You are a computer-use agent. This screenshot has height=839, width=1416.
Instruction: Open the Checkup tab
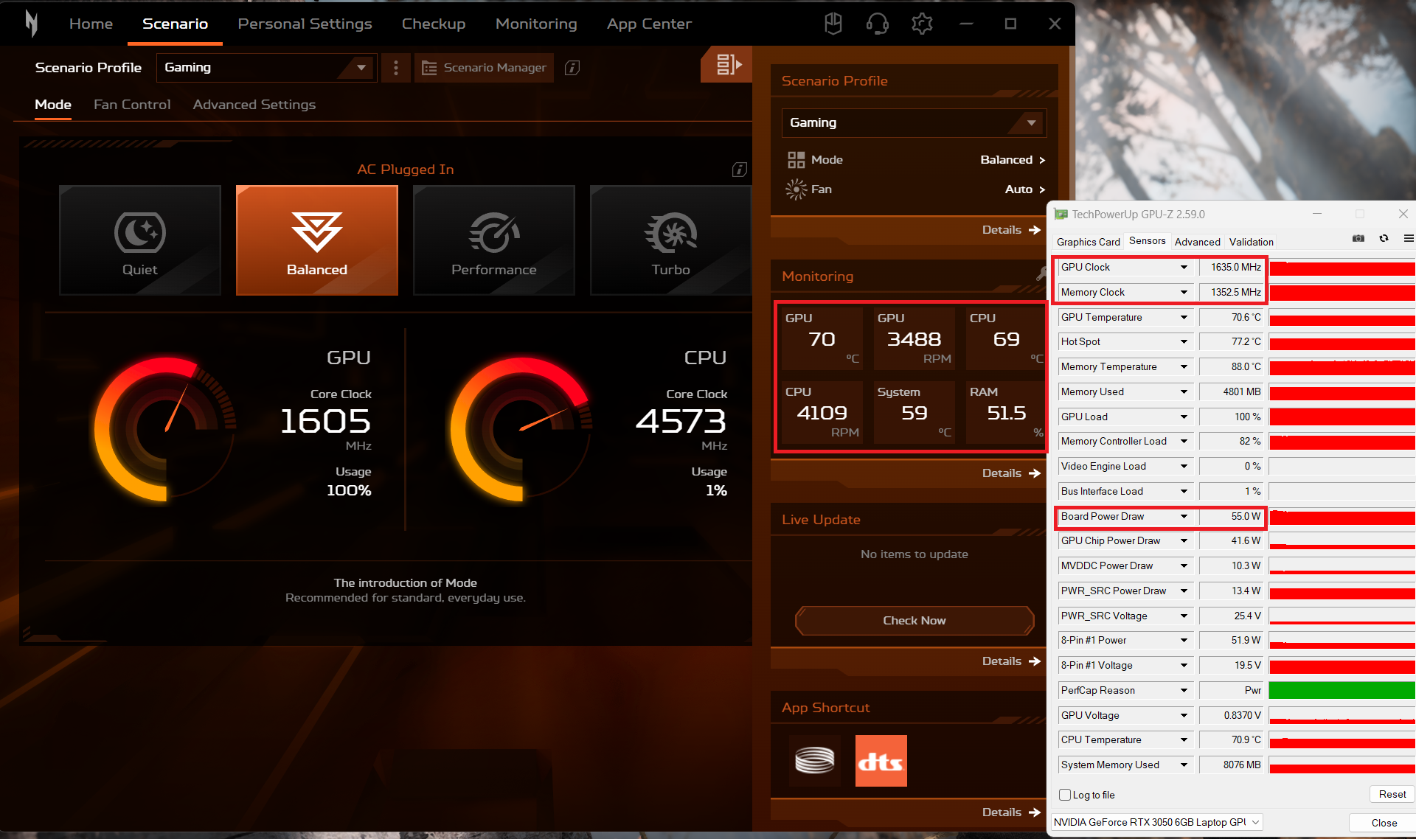[434, 24]
